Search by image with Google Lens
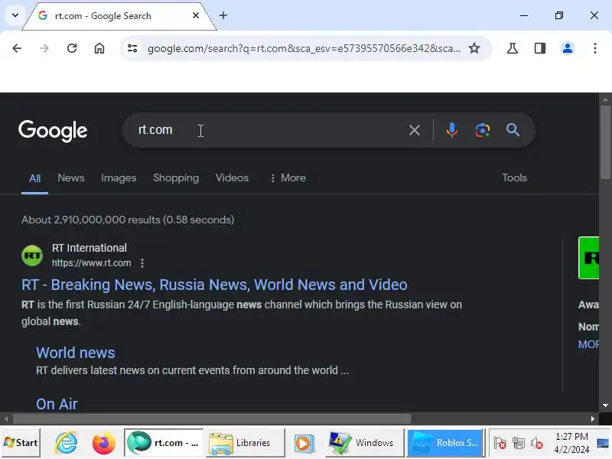The height and width of the screenshot is (459, 612). [x=483, y=130]
